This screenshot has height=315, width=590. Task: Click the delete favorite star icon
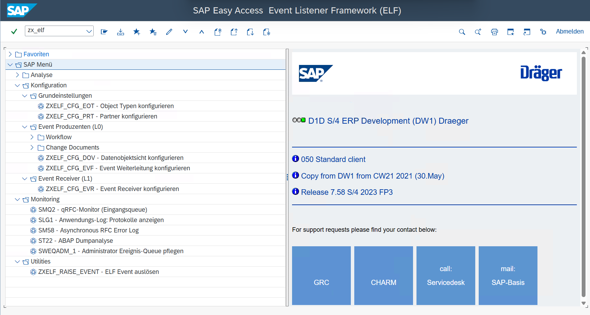coord(153,32)
